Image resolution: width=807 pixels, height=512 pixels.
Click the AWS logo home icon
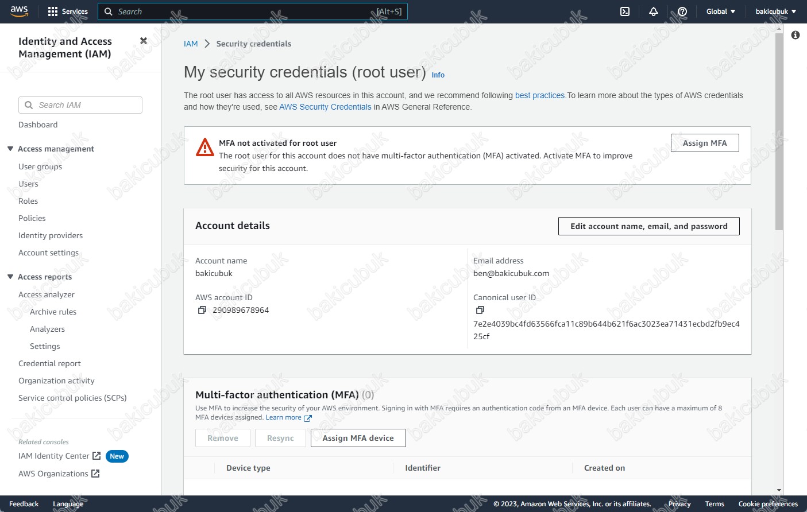coord(19,11)
